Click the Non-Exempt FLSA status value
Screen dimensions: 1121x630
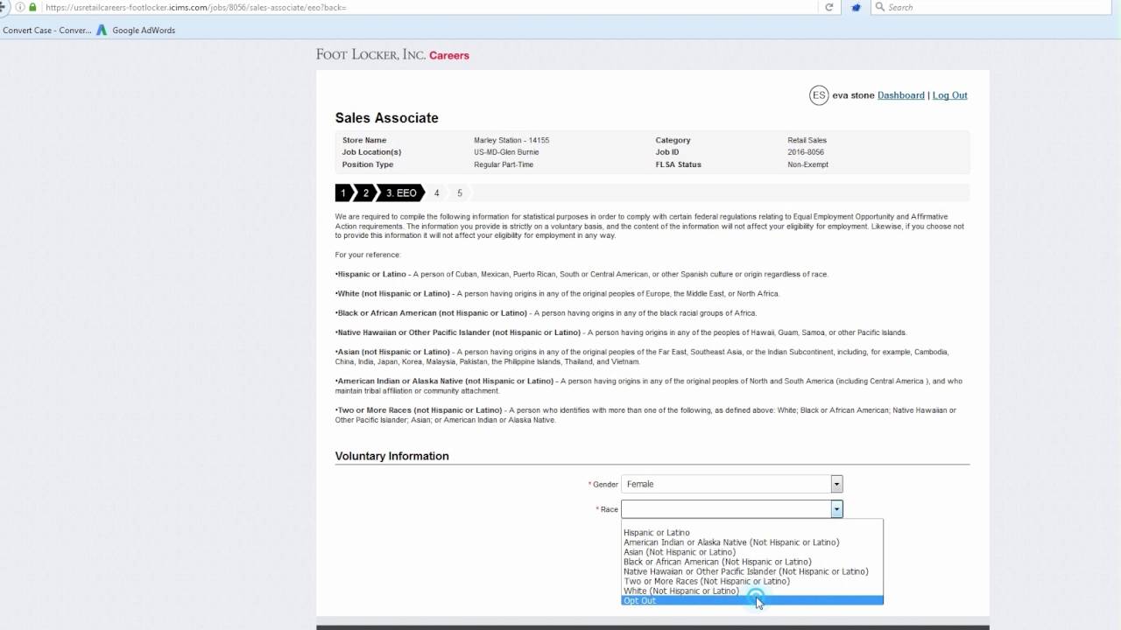click(x=807, y=164)
